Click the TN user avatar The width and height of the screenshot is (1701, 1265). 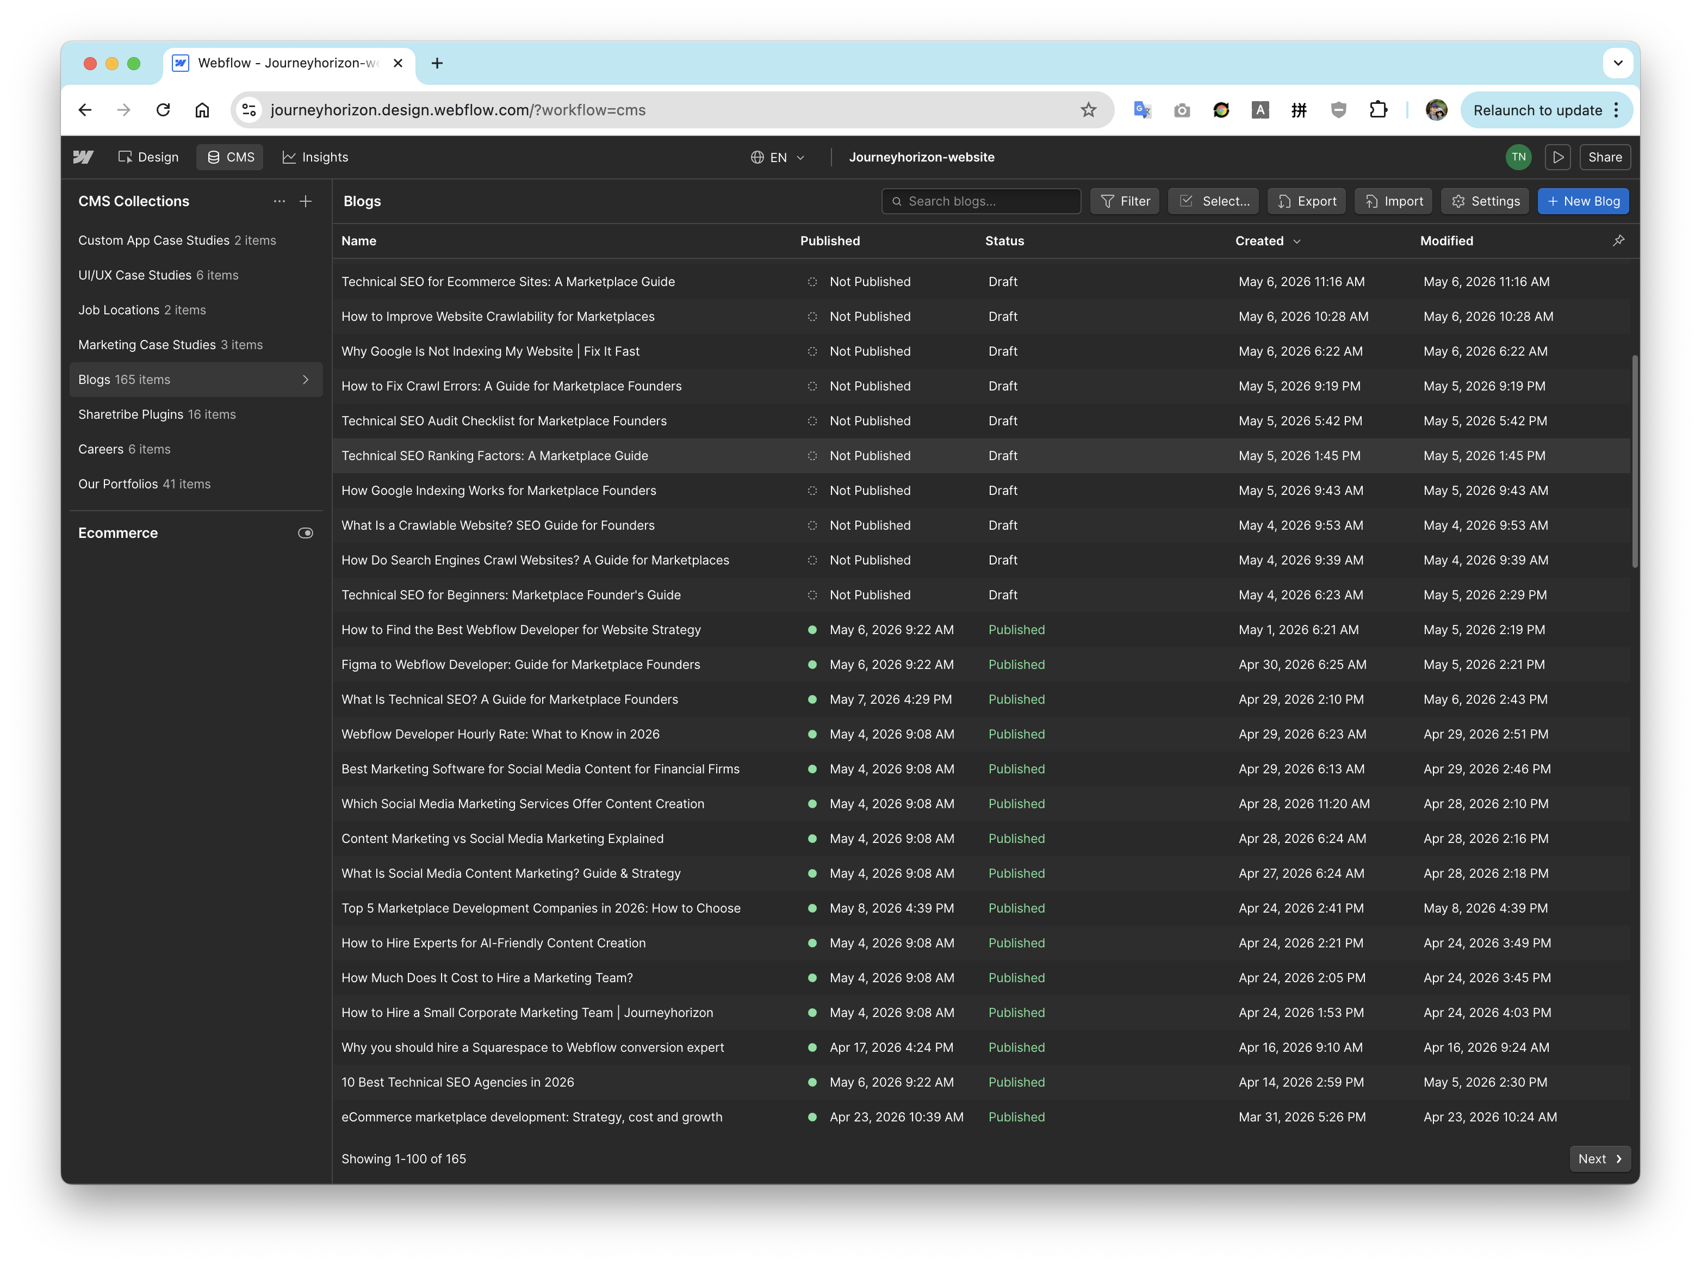(x=1518, y=157)
